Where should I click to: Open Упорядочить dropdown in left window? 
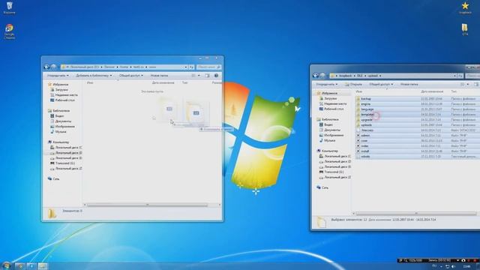point(58,75)
